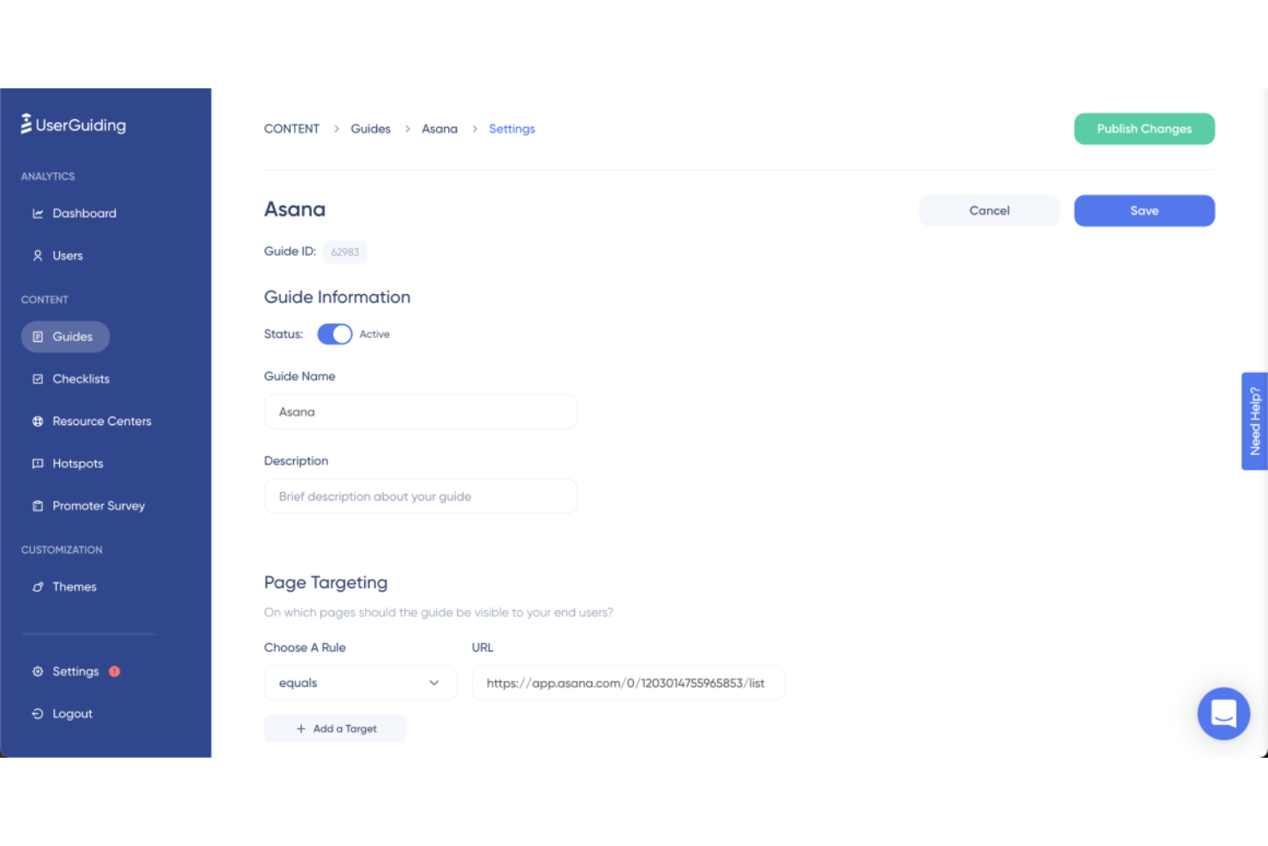The height and width of the screenshot is (846, 1268).
Task: Click the Guides breadcrumb link
Action: point(370,129)
